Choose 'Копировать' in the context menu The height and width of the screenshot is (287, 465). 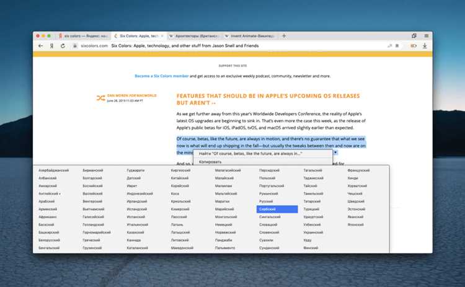tap(211, 161)
